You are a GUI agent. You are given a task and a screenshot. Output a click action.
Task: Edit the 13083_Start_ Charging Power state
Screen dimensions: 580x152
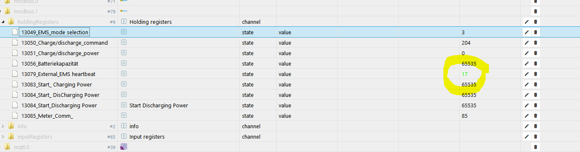527,84
